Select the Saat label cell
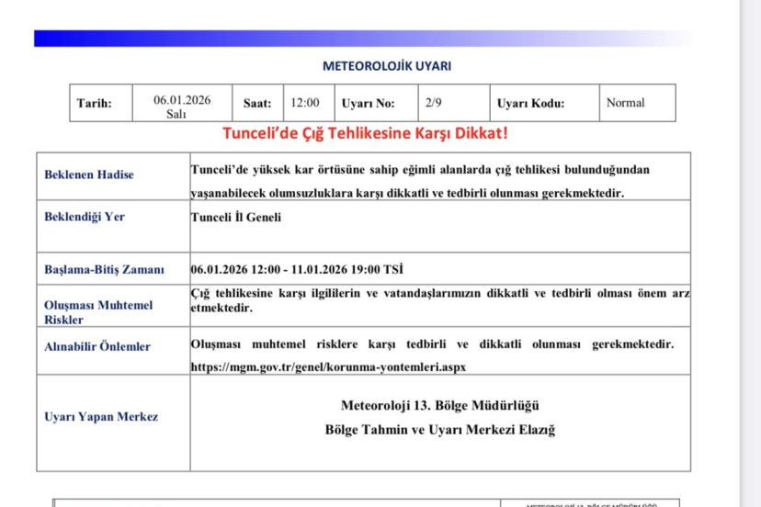This screenshot has width=761, height=507. pos(257,104)
